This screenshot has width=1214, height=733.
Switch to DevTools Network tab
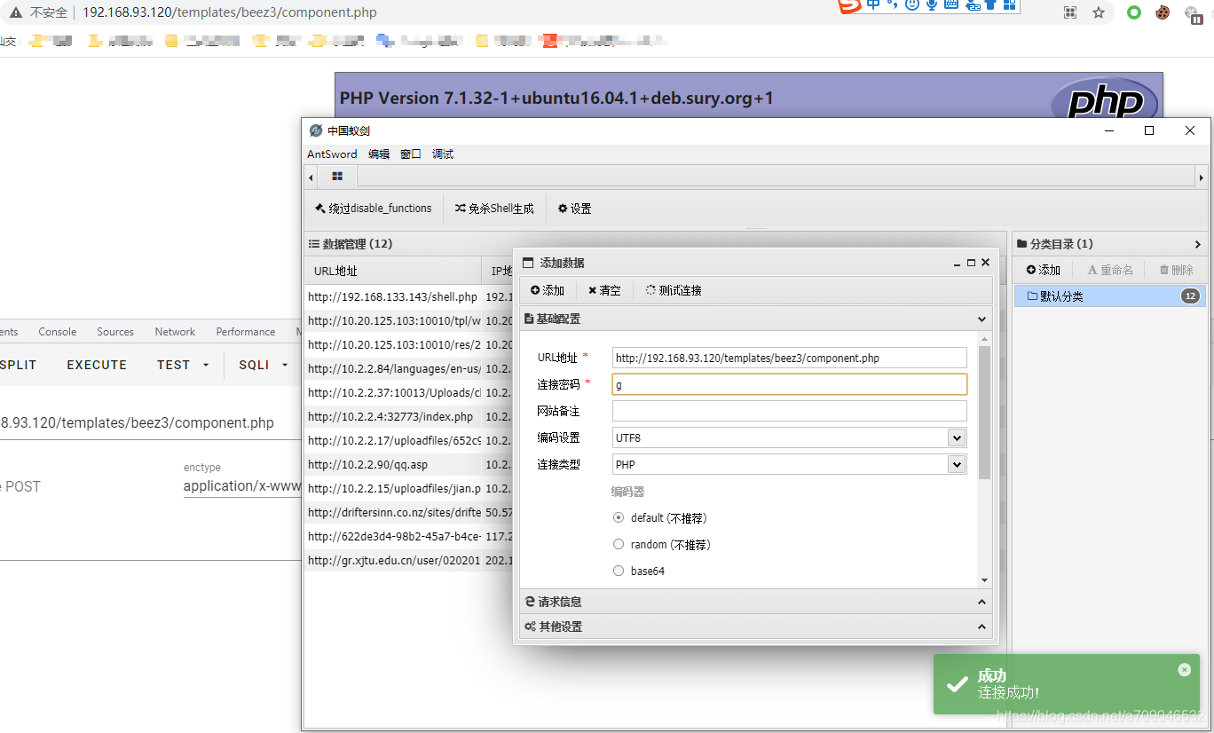[x=175, y=332]
